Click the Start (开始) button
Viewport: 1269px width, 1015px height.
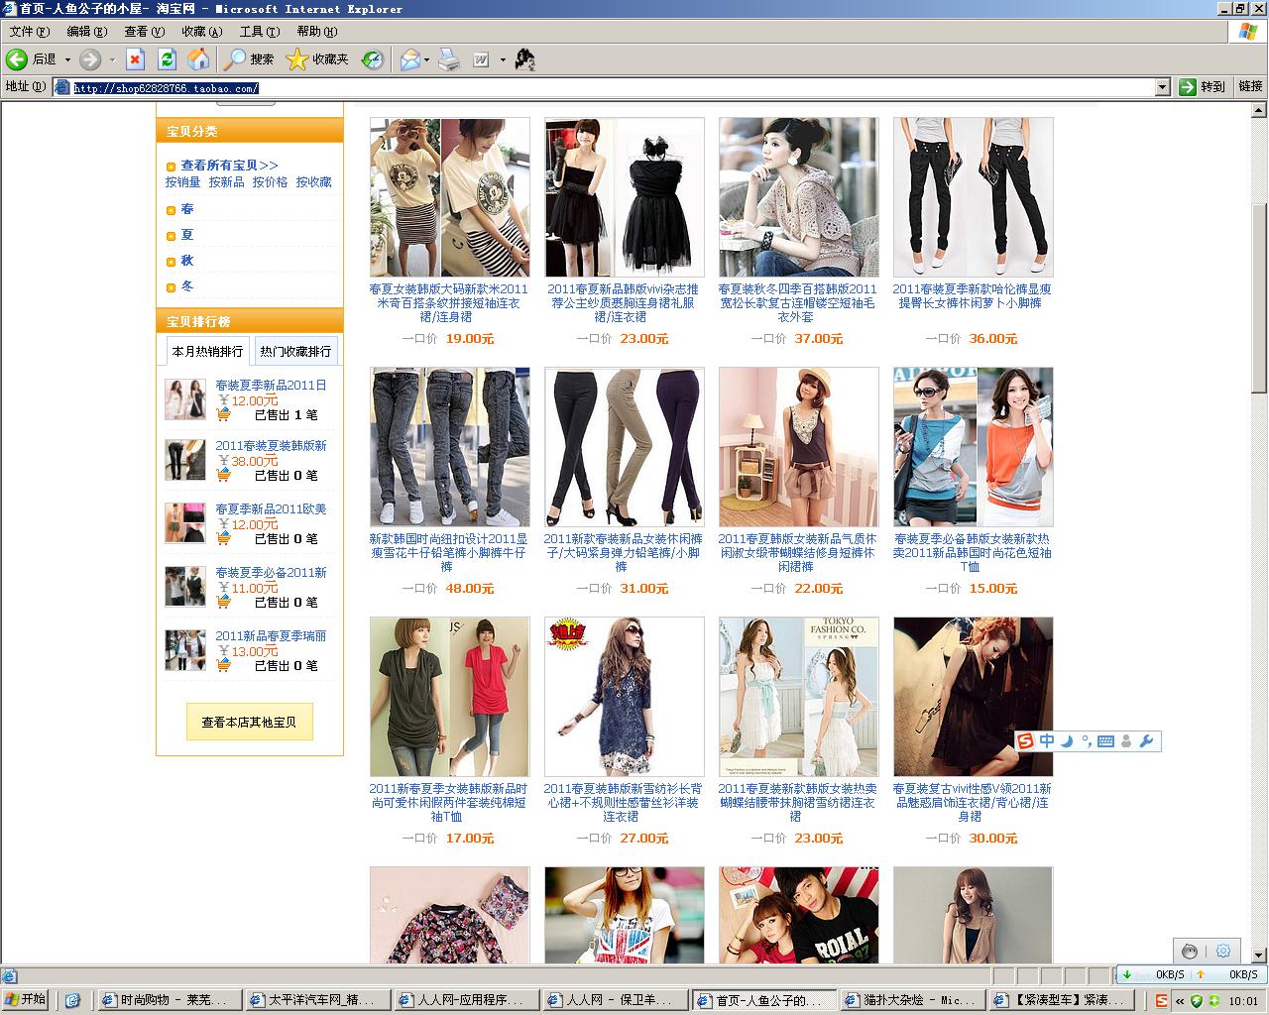tap(26, 1000)
